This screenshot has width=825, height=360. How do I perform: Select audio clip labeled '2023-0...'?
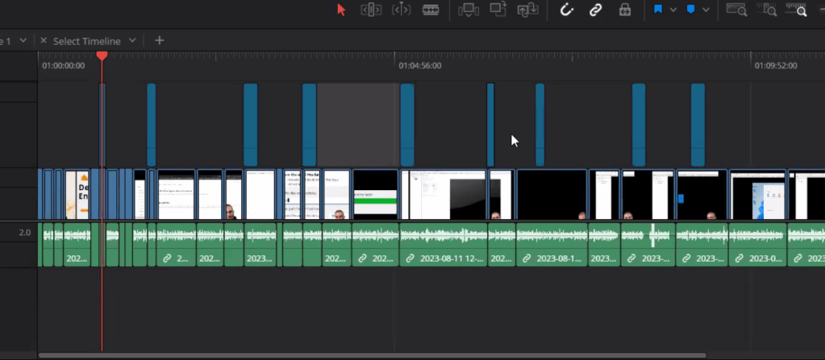coord(757,244)
